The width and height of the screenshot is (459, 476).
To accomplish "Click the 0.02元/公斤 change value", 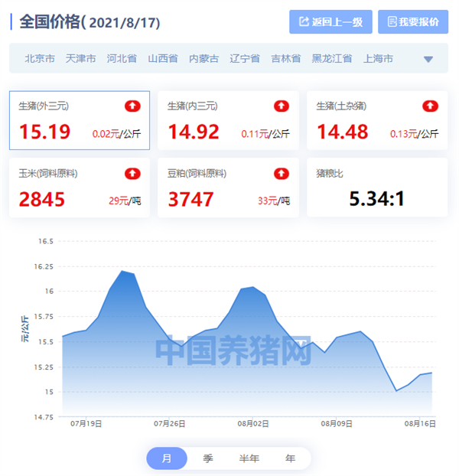I will 116,134.
